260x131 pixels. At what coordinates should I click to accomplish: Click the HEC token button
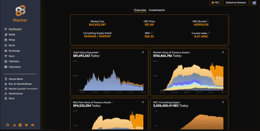215,3
